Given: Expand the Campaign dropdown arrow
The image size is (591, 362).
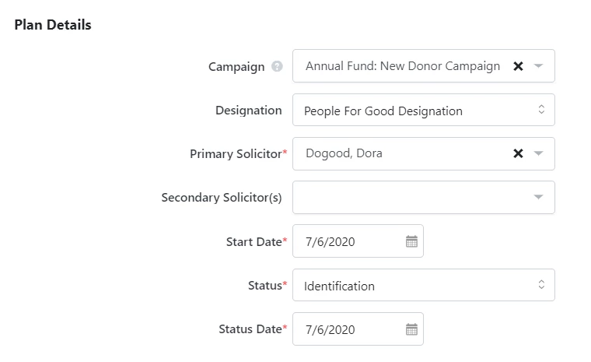Looking at the screenshot, I should pos(539,66).
